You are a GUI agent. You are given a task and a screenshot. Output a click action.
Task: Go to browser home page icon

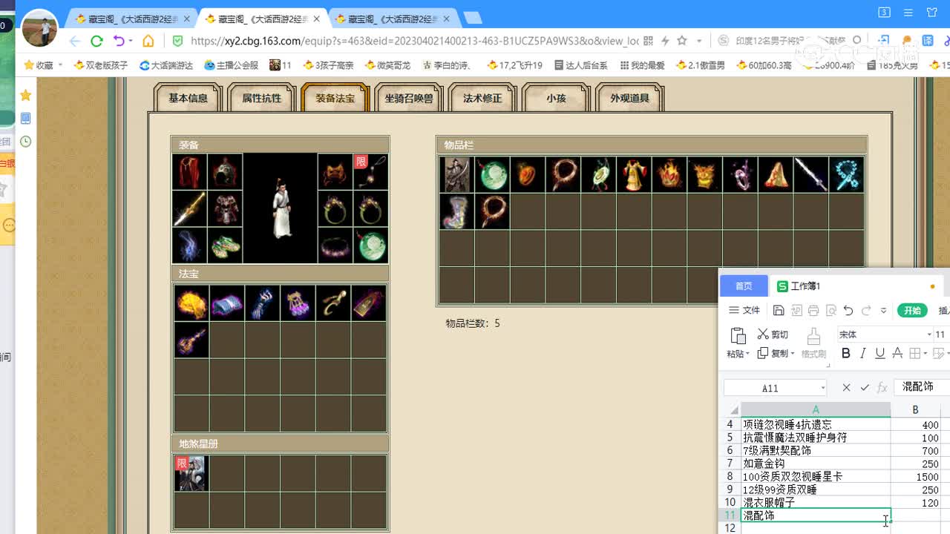(x=148, y=41)
